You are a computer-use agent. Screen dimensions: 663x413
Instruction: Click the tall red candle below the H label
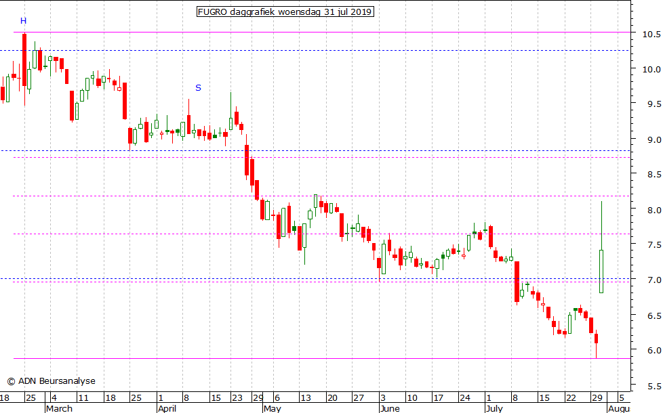(x=24, y=60)
